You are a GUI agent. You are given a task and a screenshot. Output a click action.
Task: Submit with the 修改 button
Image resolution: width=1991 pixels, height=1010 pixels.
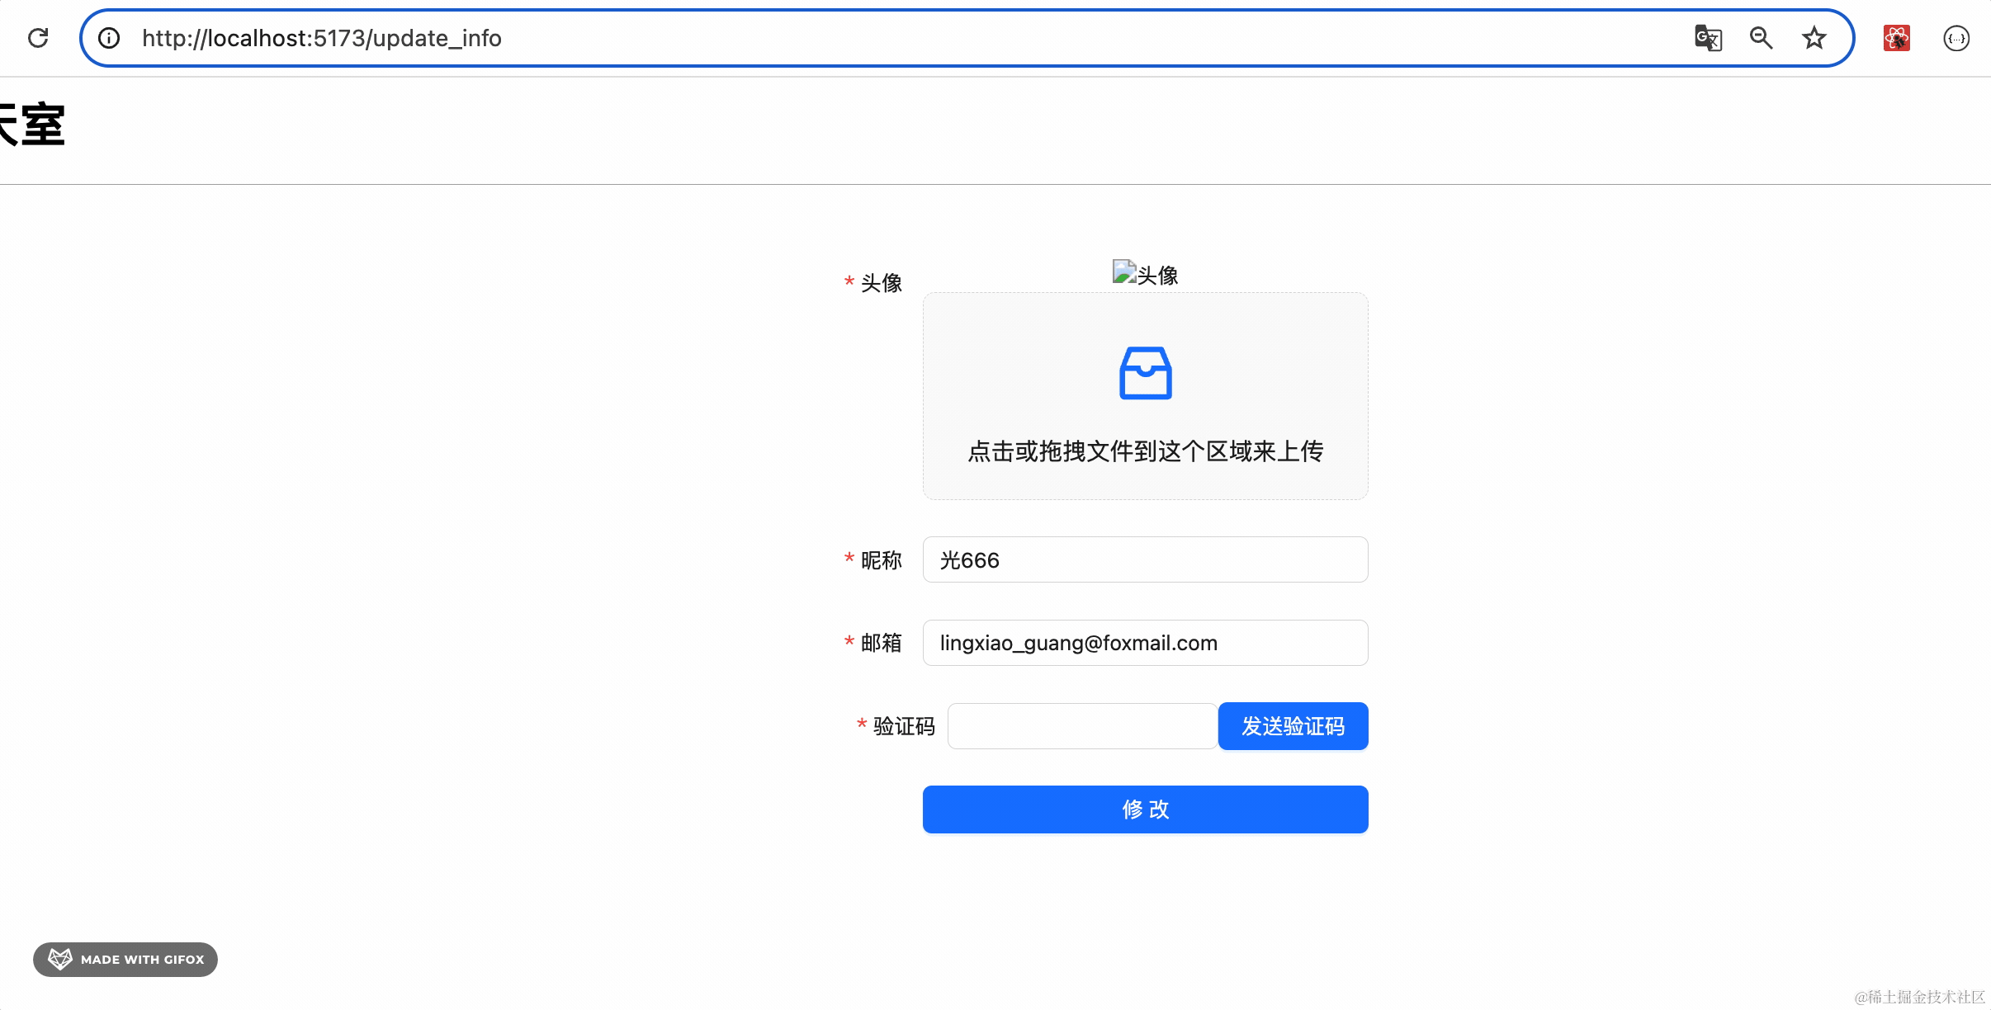click(1145, 809)
